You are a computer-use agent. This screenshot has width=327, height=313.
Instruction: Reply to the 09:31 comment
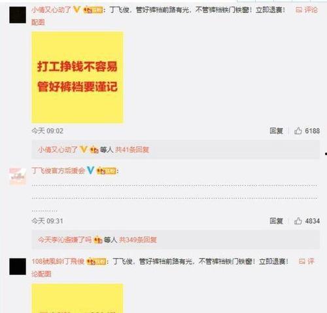point(276,221)
